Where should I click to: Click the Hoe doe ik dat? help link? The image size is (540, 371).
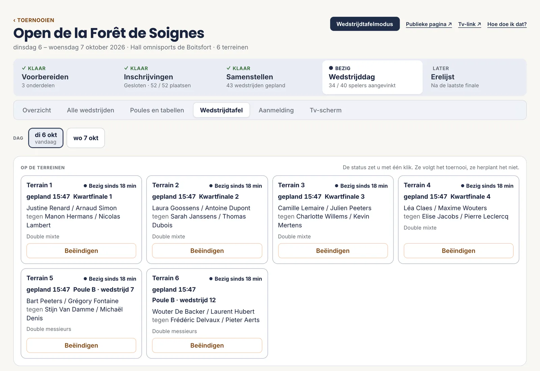click(x=507, y=24)
